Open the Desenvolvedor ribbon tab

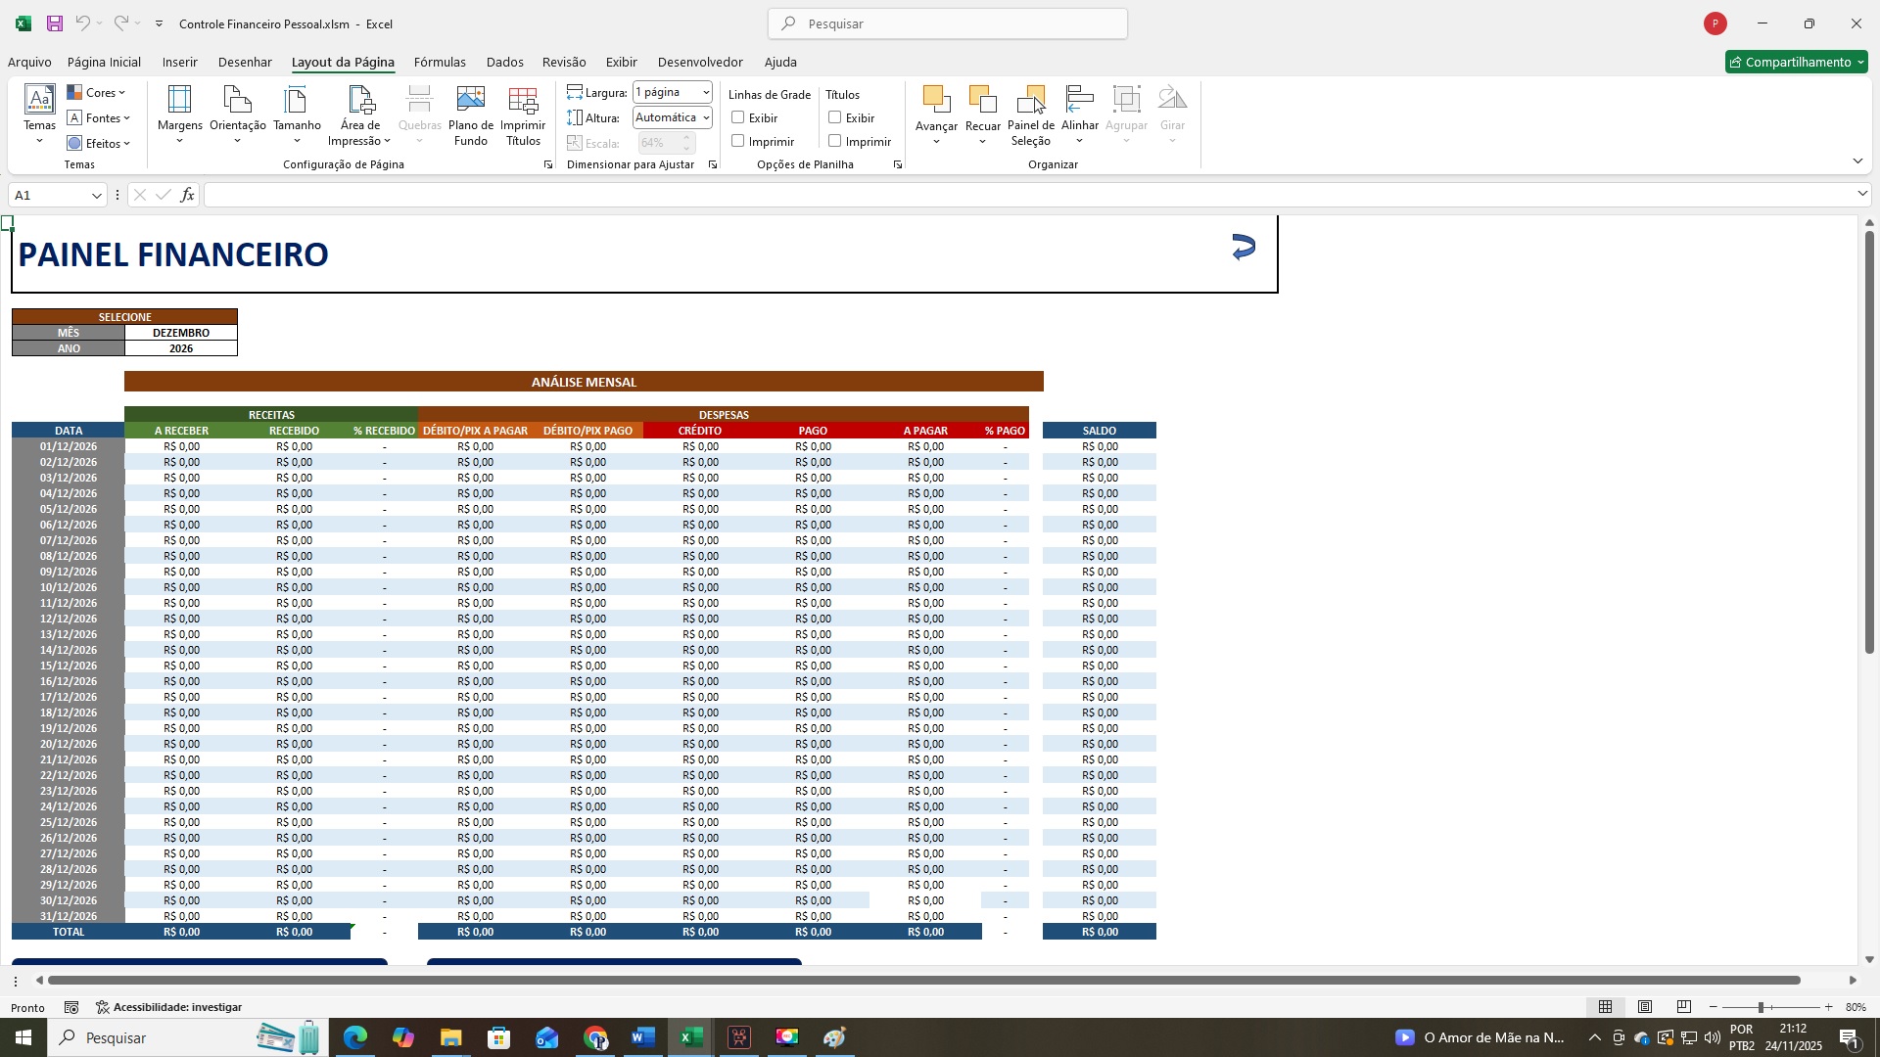click(699, 62)
